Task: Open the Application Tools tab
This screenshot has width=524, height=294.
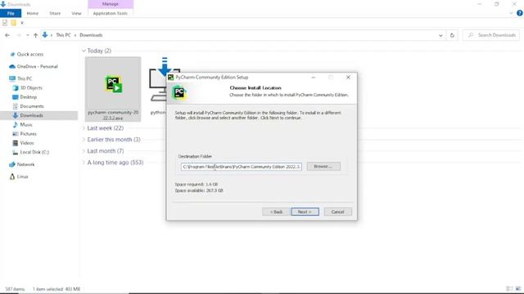Action: pos(111,13)
